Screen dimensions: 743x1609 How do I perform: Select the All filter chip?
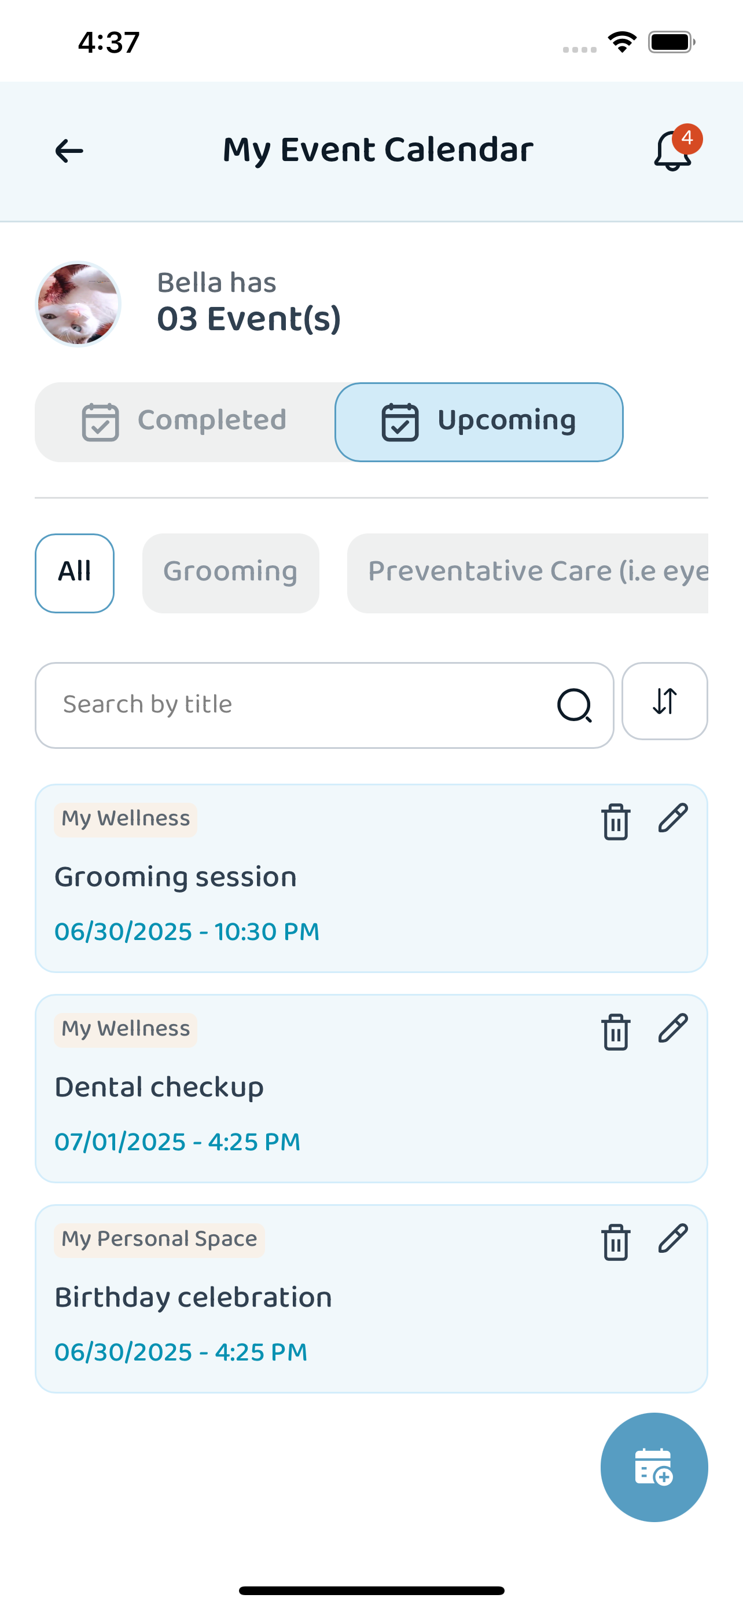[74, 573]
